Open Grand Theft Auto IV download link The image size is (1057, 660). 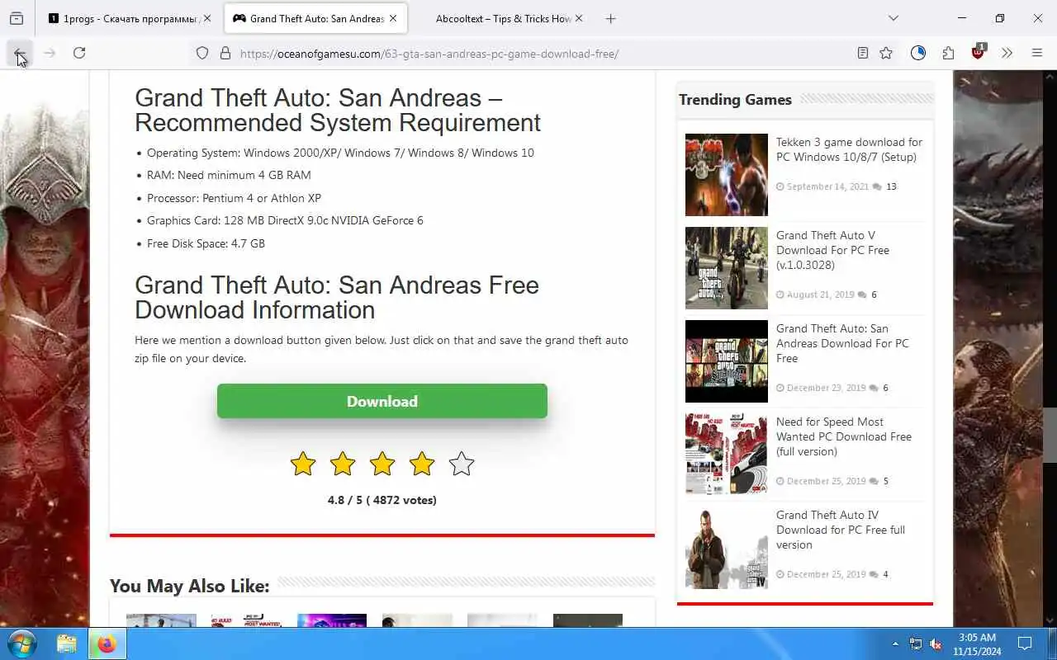click(x=841, y=530)
